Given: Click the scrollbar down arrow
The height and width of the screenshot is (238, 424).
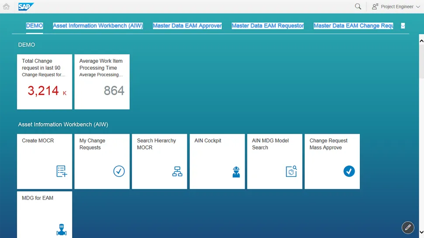Looking at the screenshot, I should tap(421, 232).
